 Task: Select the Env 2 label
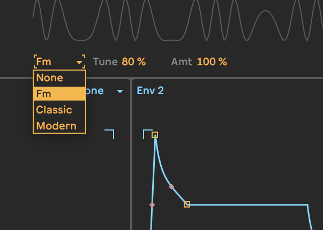click(150, 90)
